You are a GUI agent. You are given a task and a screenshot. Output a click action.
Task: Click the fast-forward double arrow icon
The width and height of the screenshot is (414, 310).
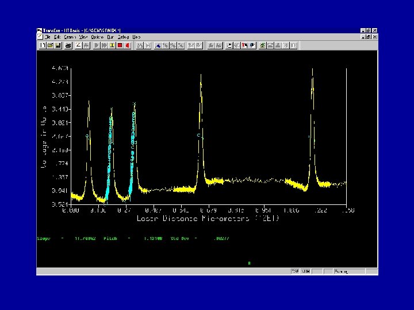pyautogui.click(x=105, y=45)
